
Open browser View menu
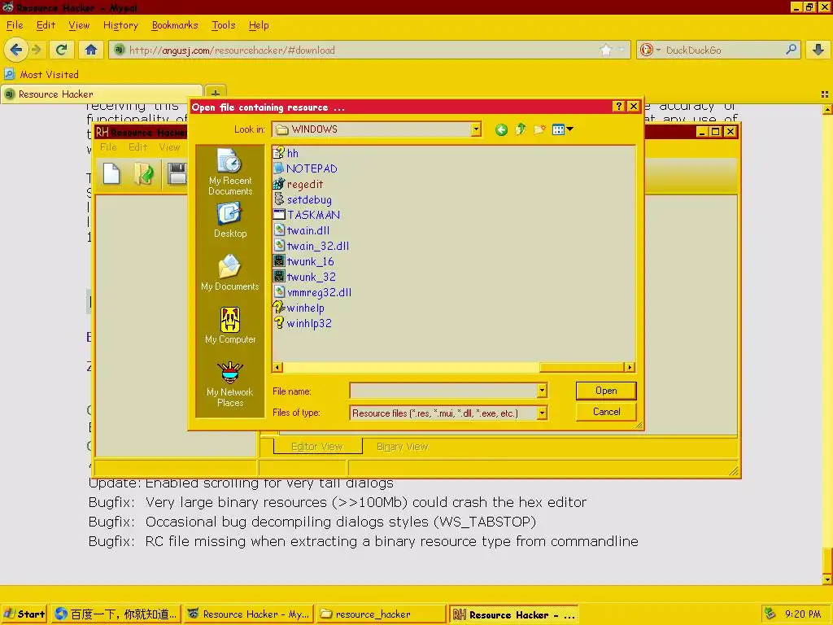click(79, 25)
